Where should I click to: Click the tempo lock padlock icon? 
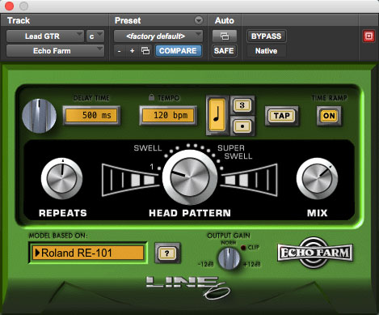point(151,97)
